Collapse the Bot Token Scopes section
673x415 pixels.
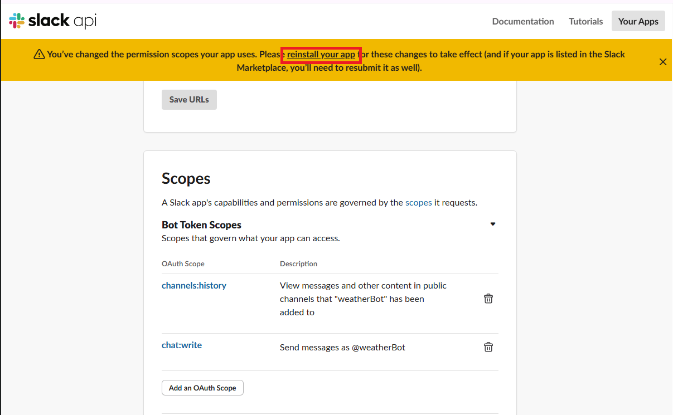(493, 224)
